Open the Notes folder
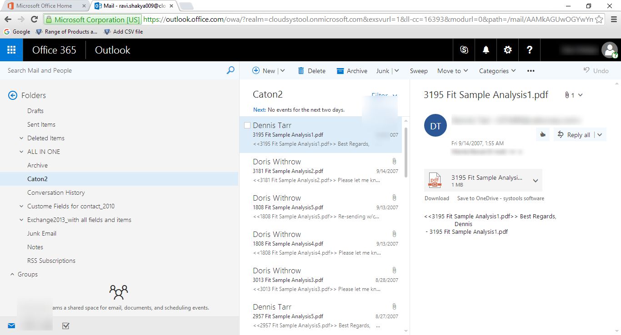 [35, 247]
